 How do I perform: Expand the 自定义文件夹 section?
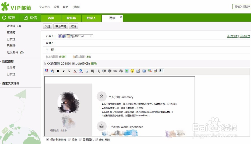tap(11, 83)
